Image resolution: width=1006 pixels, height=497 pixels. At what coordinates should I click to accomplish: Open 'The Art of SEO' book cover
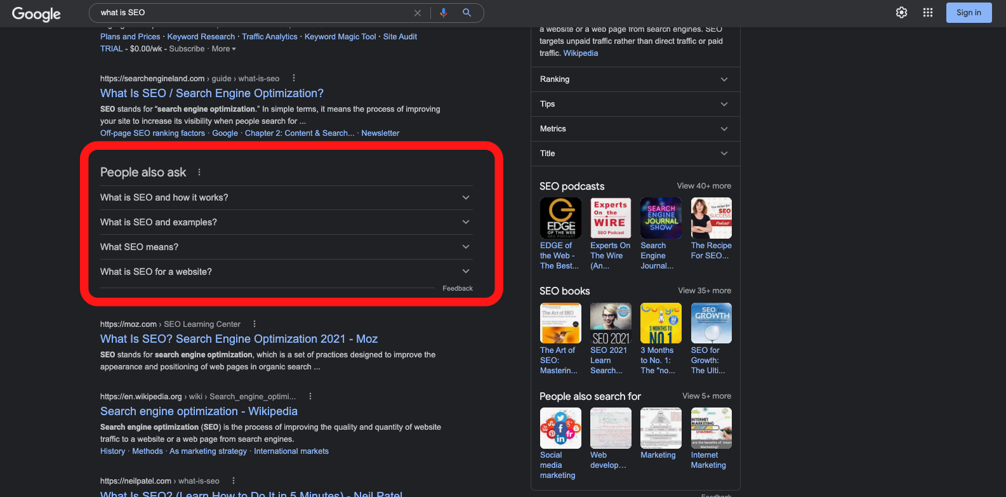click(x=560, y=323)
